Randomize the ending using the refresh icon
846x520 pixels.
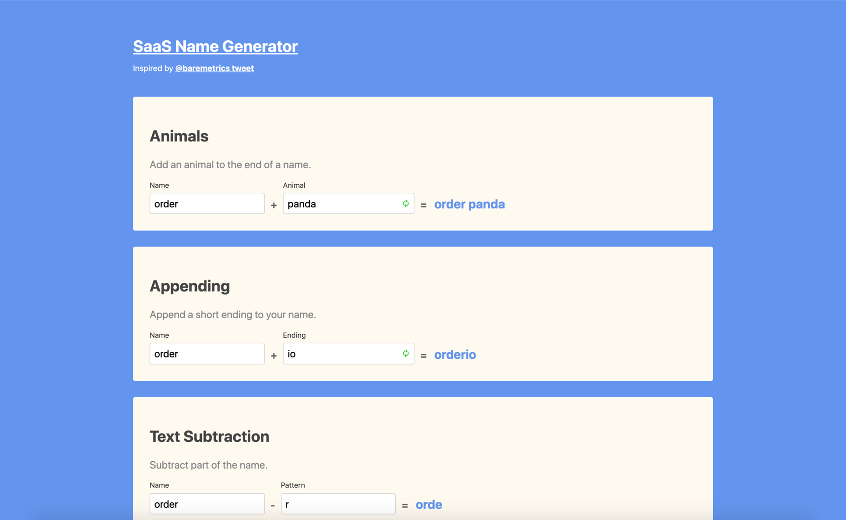pos(405,353)
